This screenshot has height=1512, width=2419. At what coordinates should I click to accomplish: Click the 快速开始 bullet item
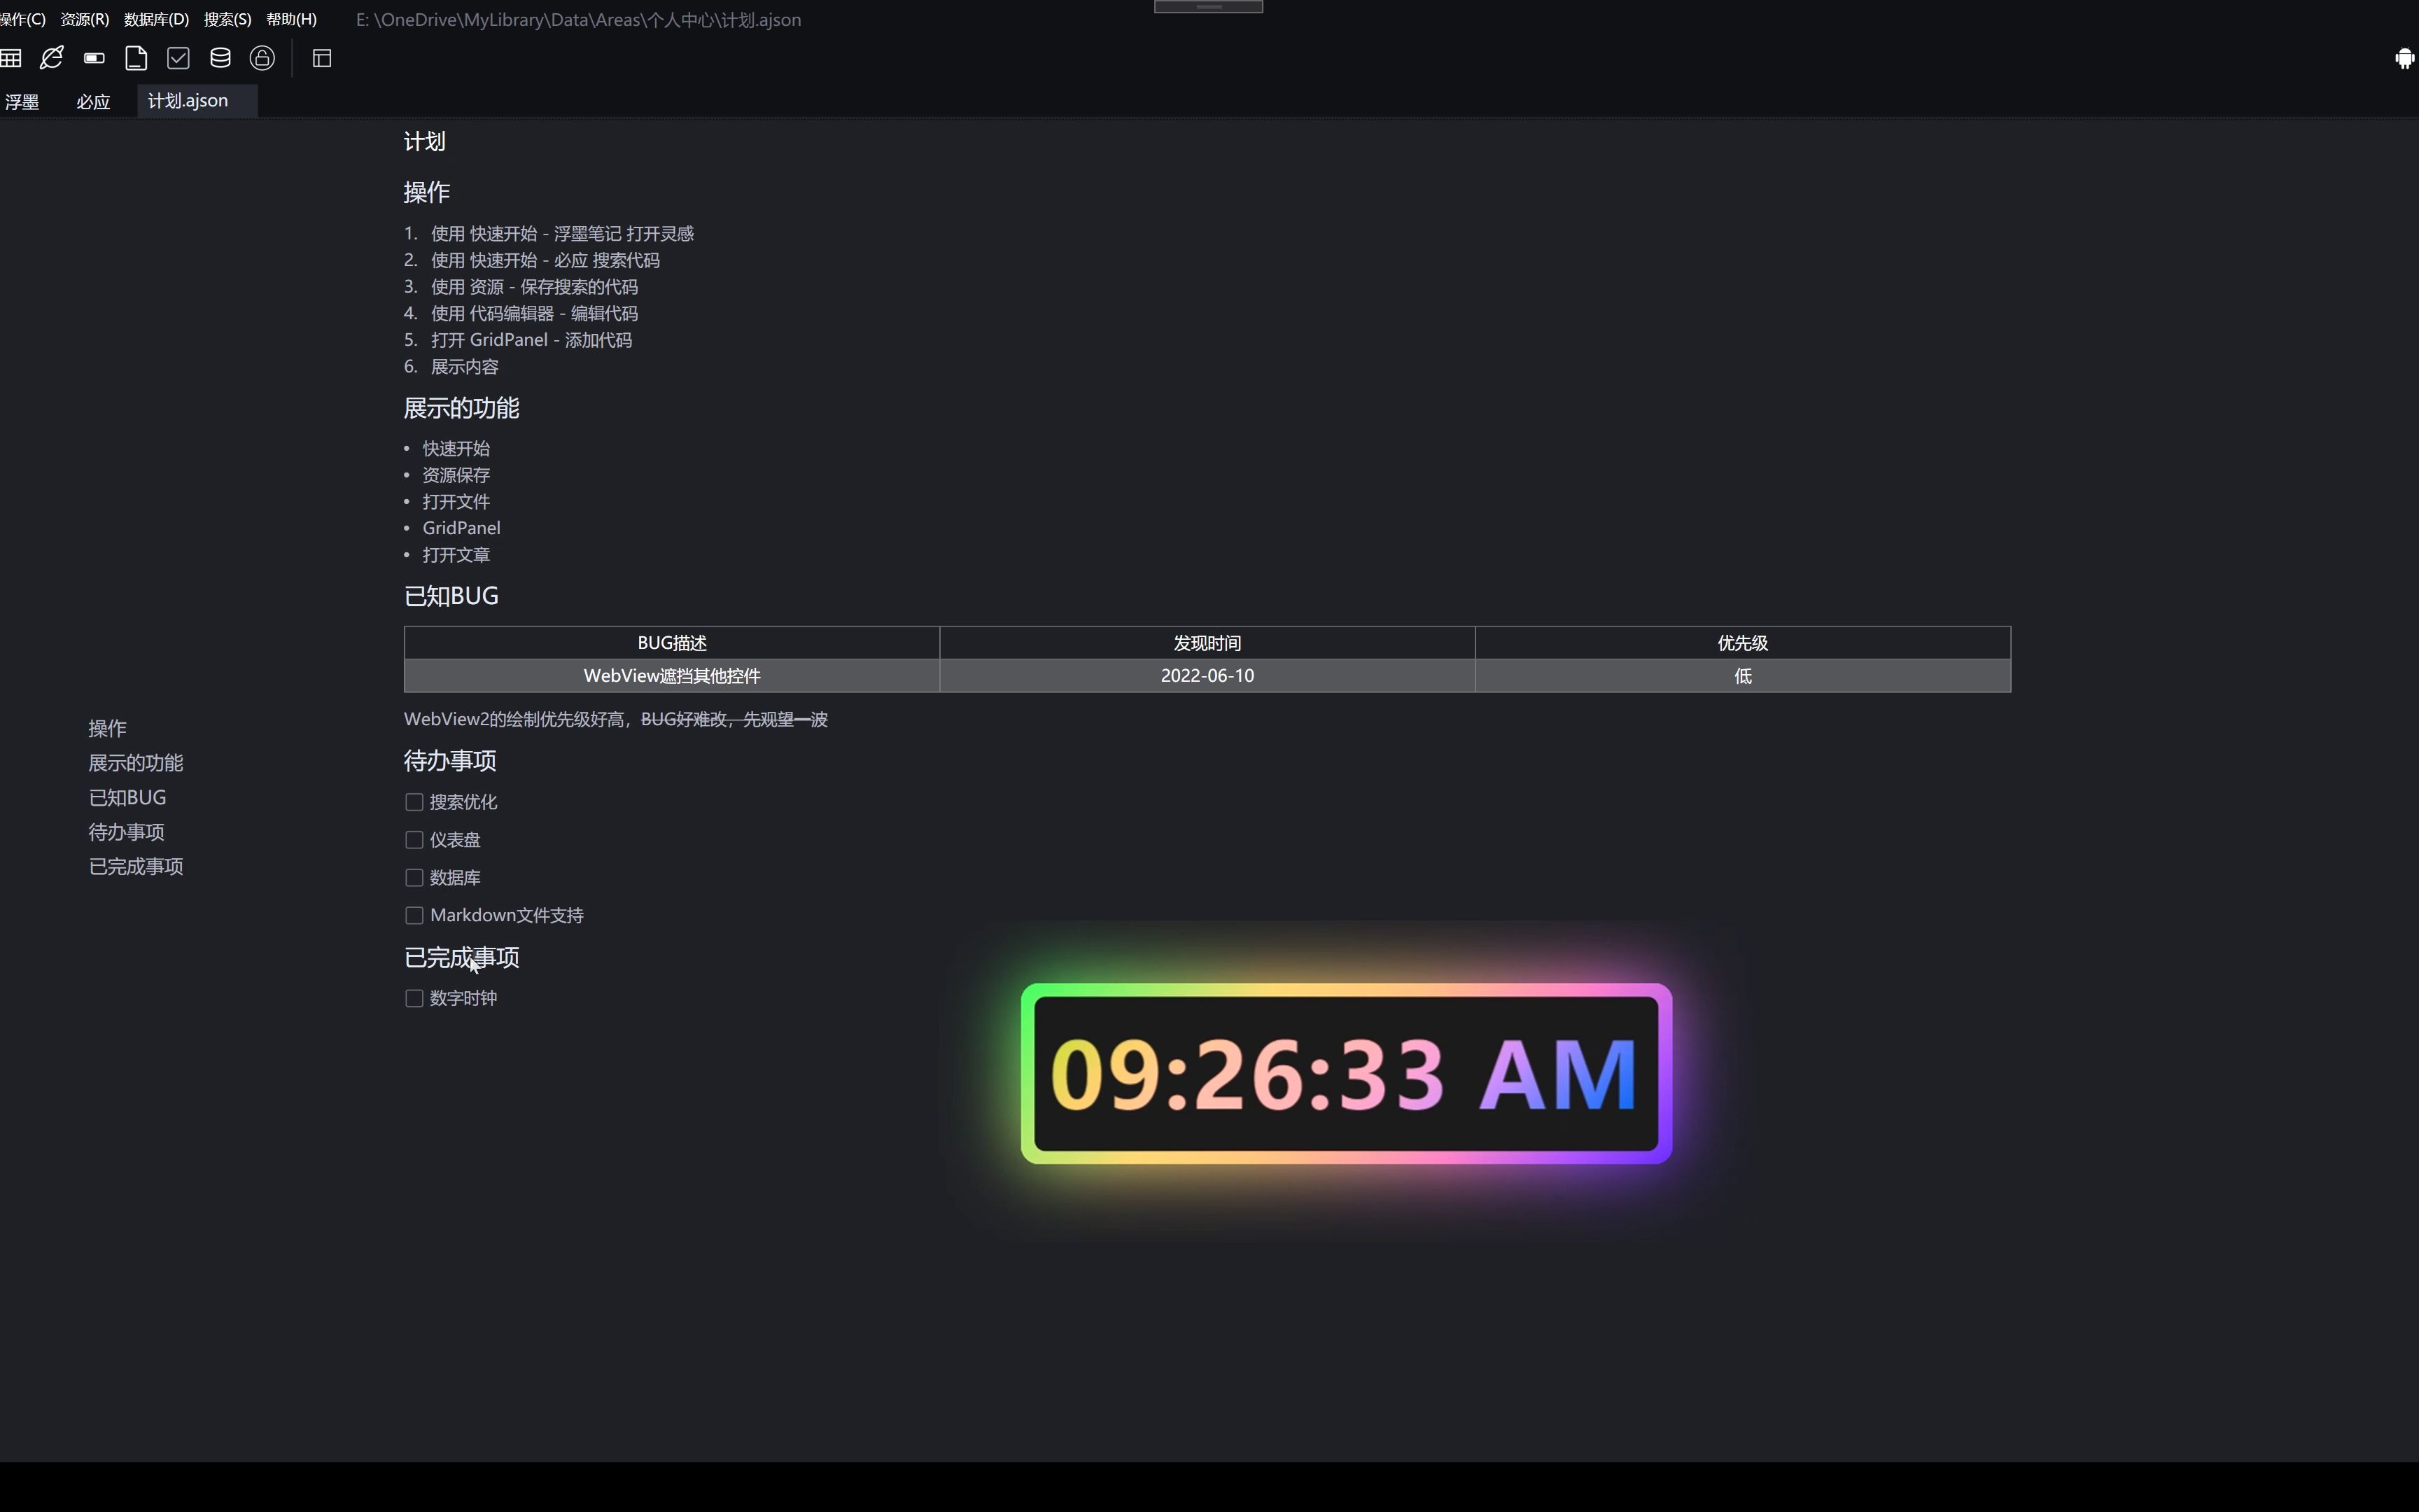(456, 448)
